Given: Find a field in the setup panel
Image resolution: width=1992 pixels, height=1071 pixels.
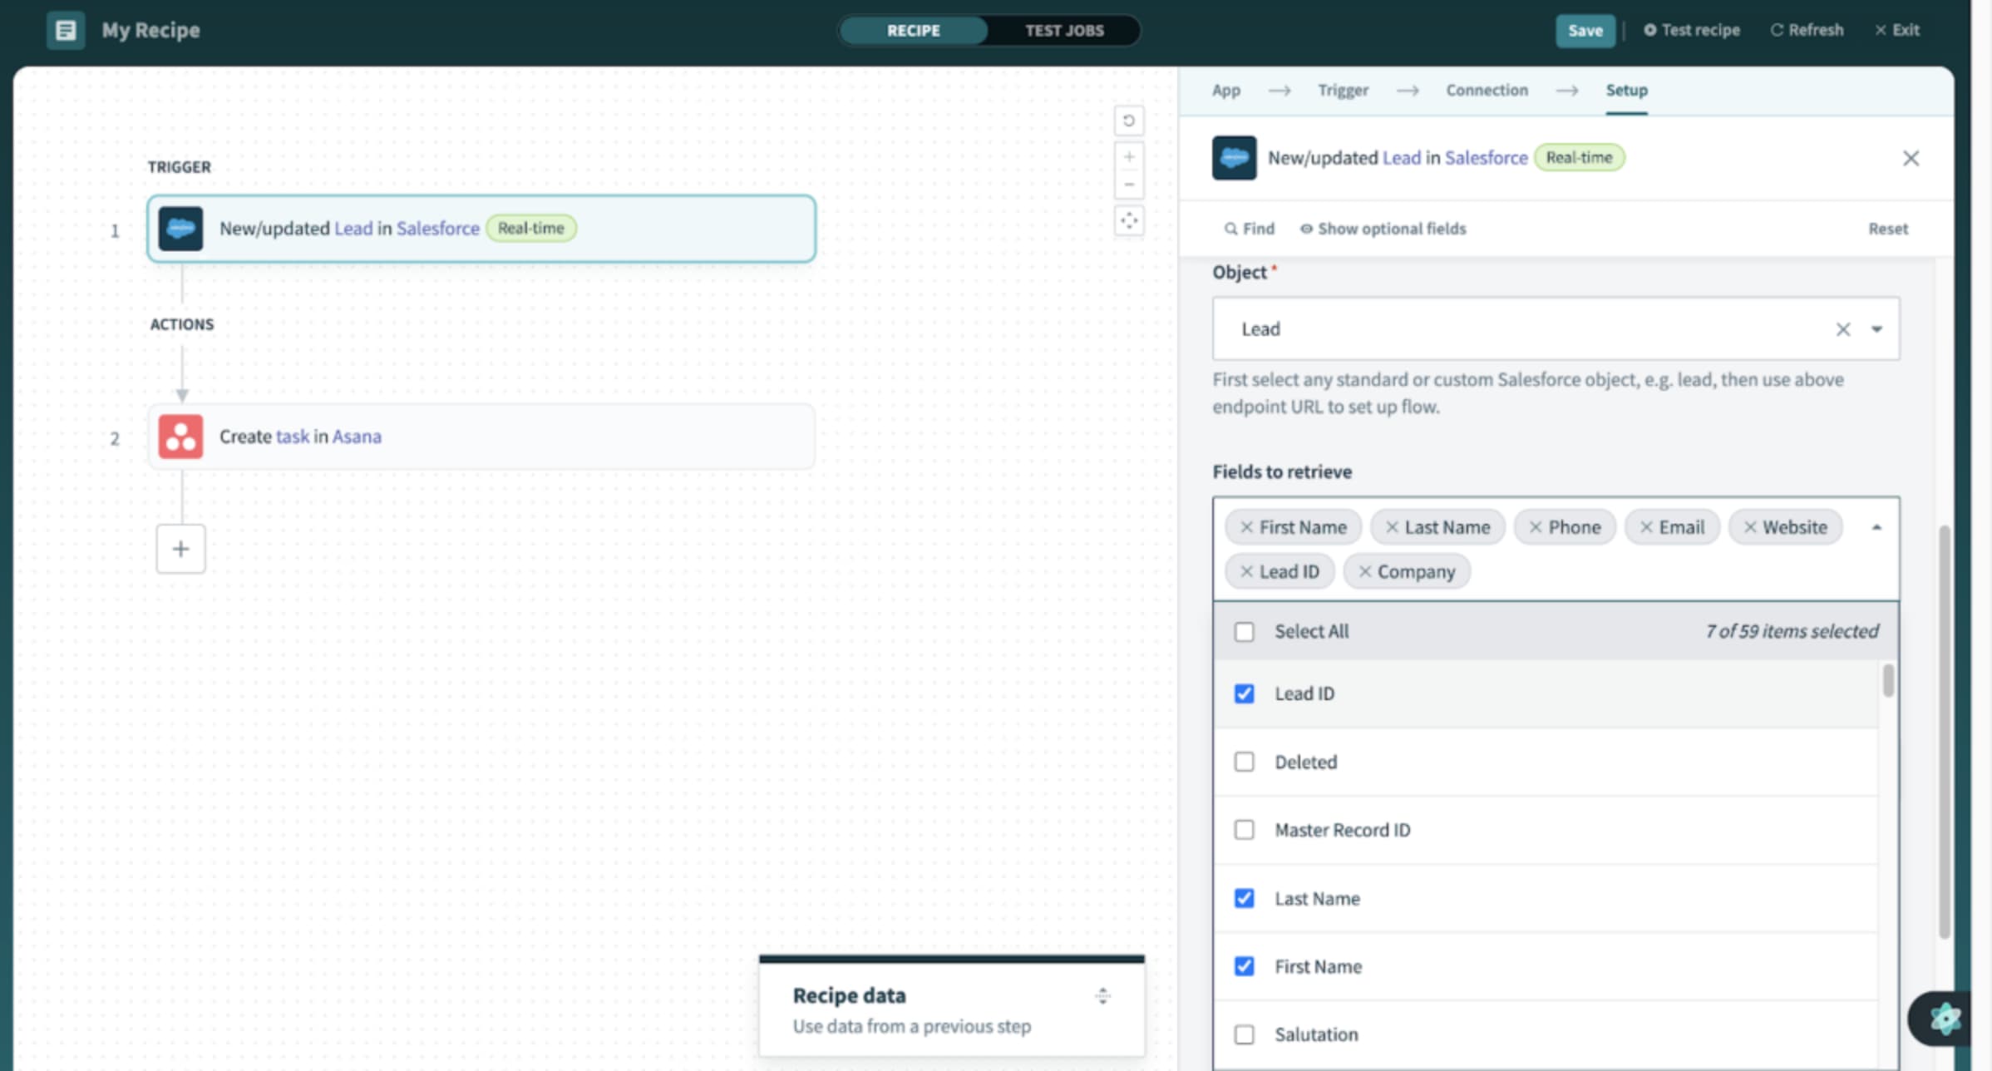Looking at the screenshot, I should (x=1249, y=229).
